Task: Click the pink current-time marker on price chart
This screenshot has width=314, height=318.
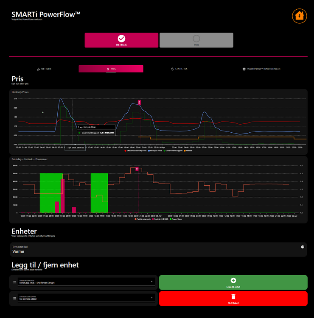Action: click(139, 102)
